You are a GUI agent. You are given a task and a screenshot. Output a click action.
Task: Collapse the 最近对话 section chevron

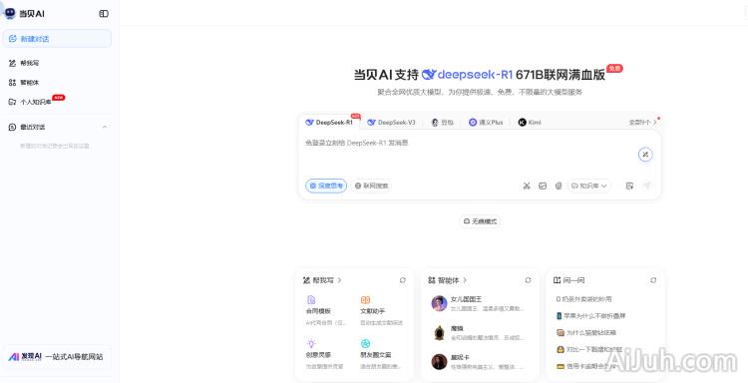coord(105,127)
